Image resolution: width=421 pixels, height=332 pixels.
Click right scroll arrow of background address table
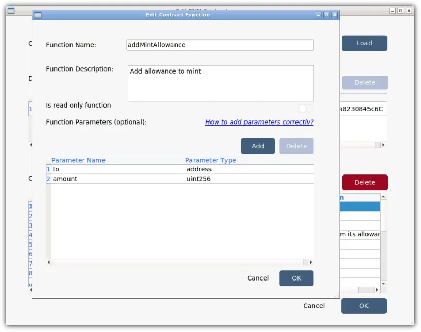click(x=383, y=145)
